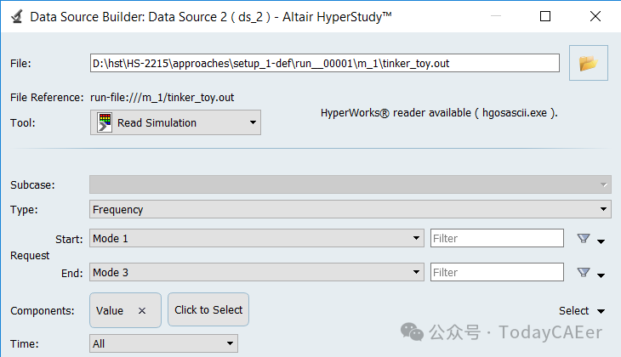Click the Components label

point(43,311)
